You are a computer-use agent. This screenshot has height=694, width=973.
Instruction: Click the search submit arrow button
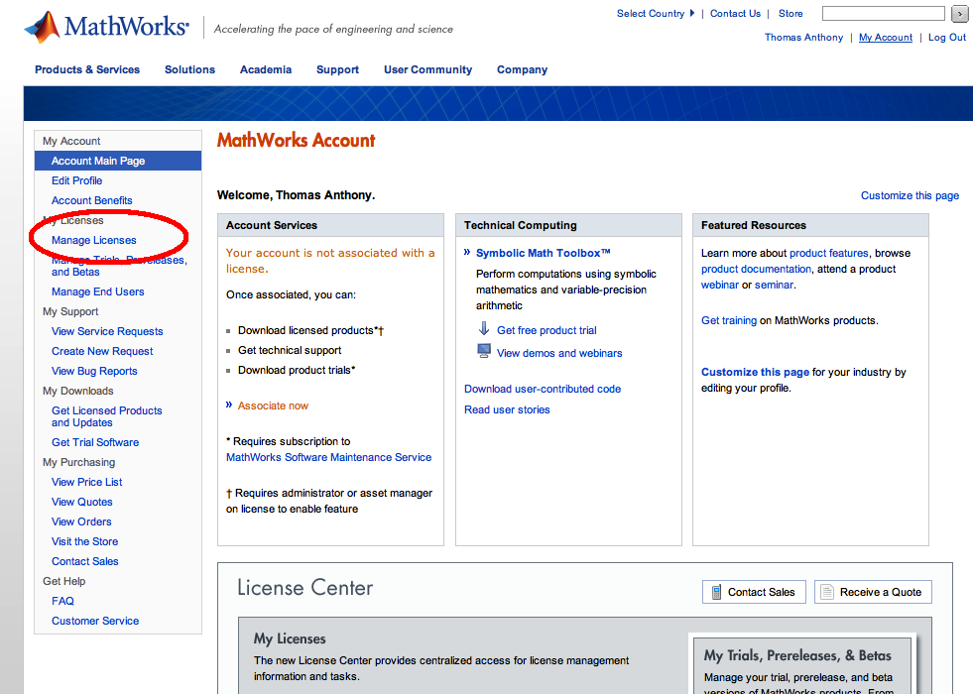coord(959,14)
